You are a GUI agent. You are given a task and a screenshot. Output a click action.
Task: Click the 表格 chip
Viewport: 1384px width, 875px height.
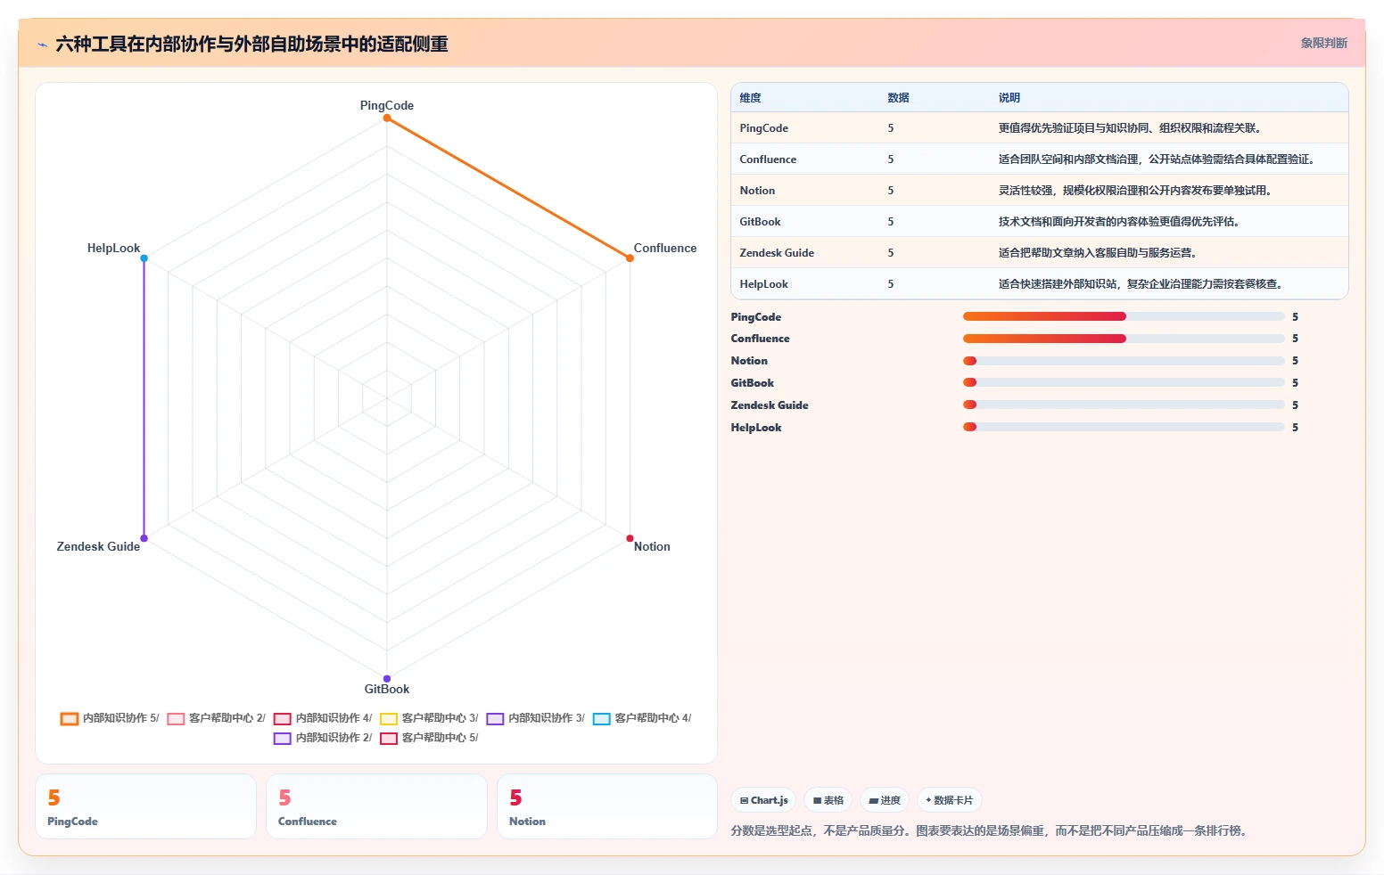[x=828, y=800]
